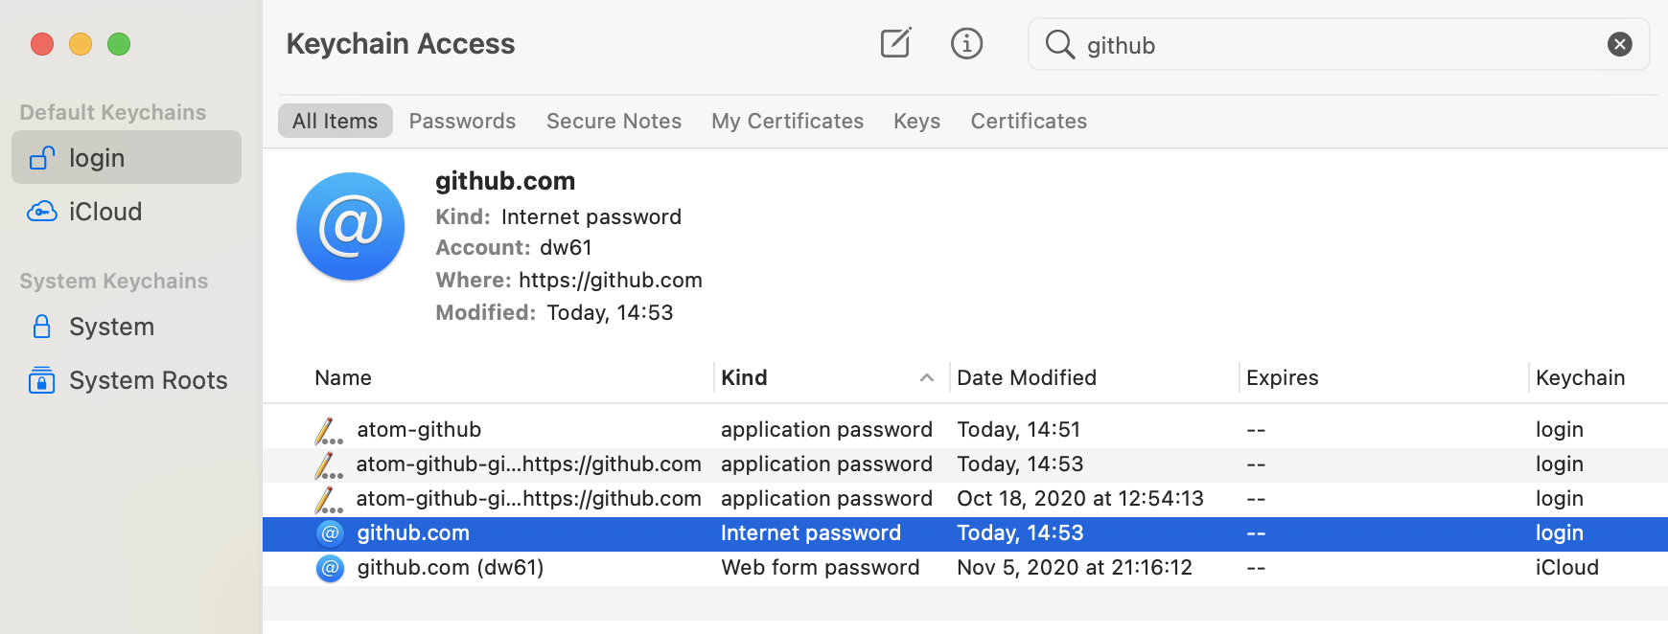Click the magnifying glass search icon
This screenshot has height=634, width=1668.
click(1059, 44)
